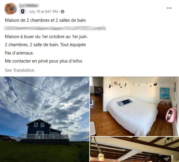Screen dimensions: 179x162
Task: Click the Me contacter en privé line
Action: 44,61
